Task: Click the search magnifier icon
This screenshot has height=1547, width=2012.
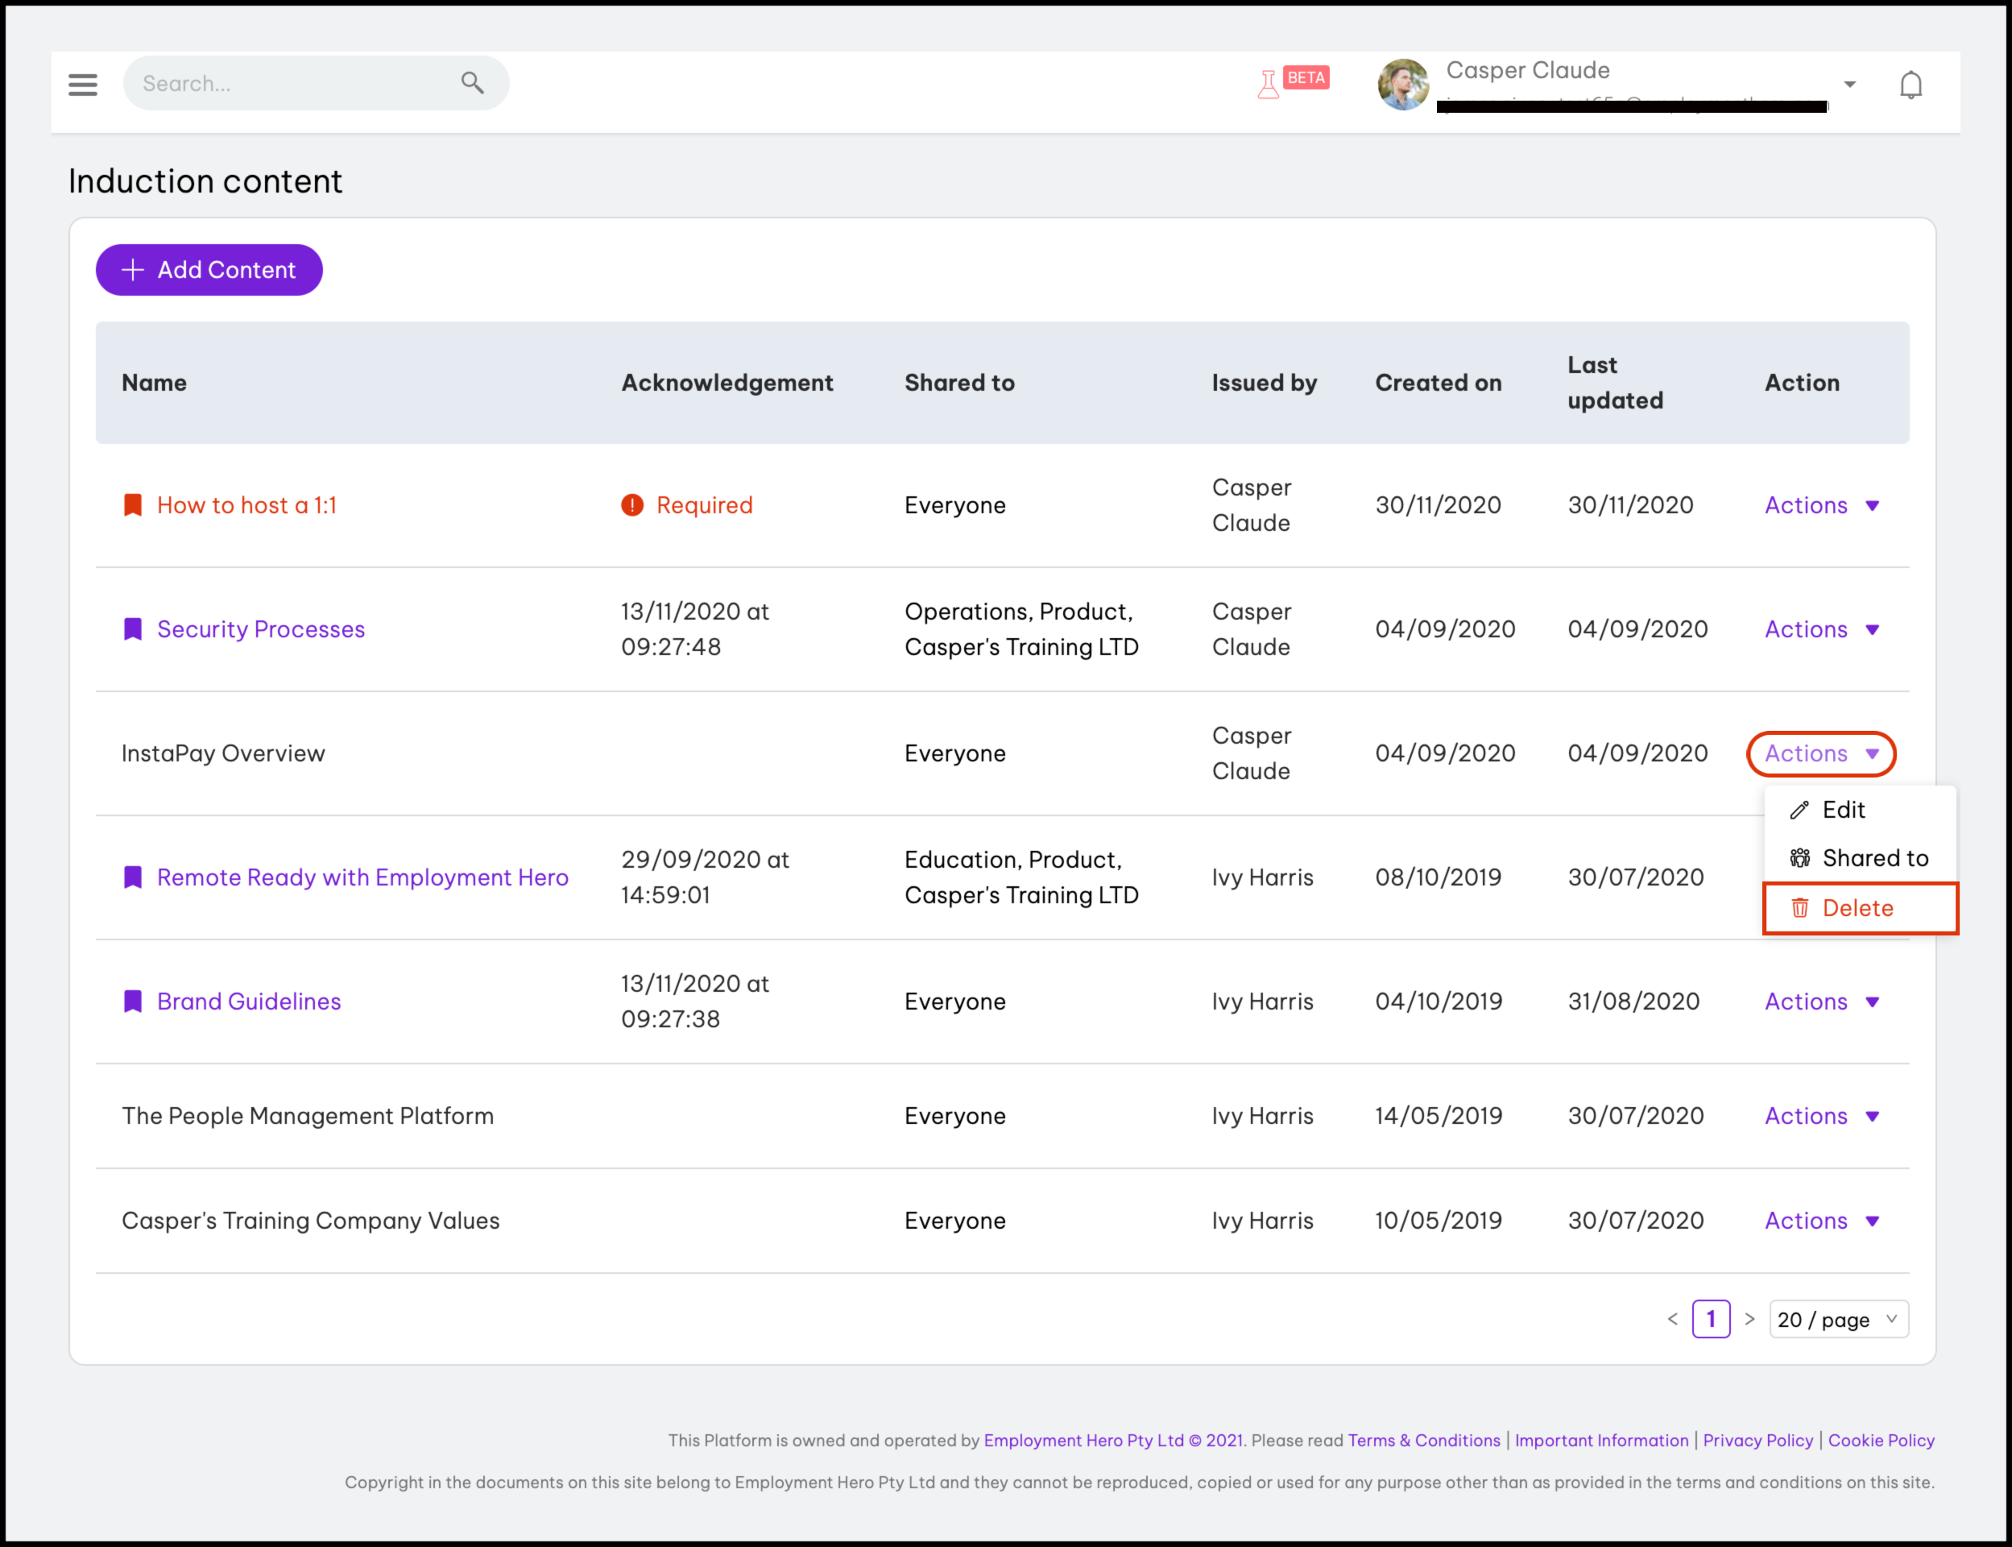Action: (x=472, y=83)
